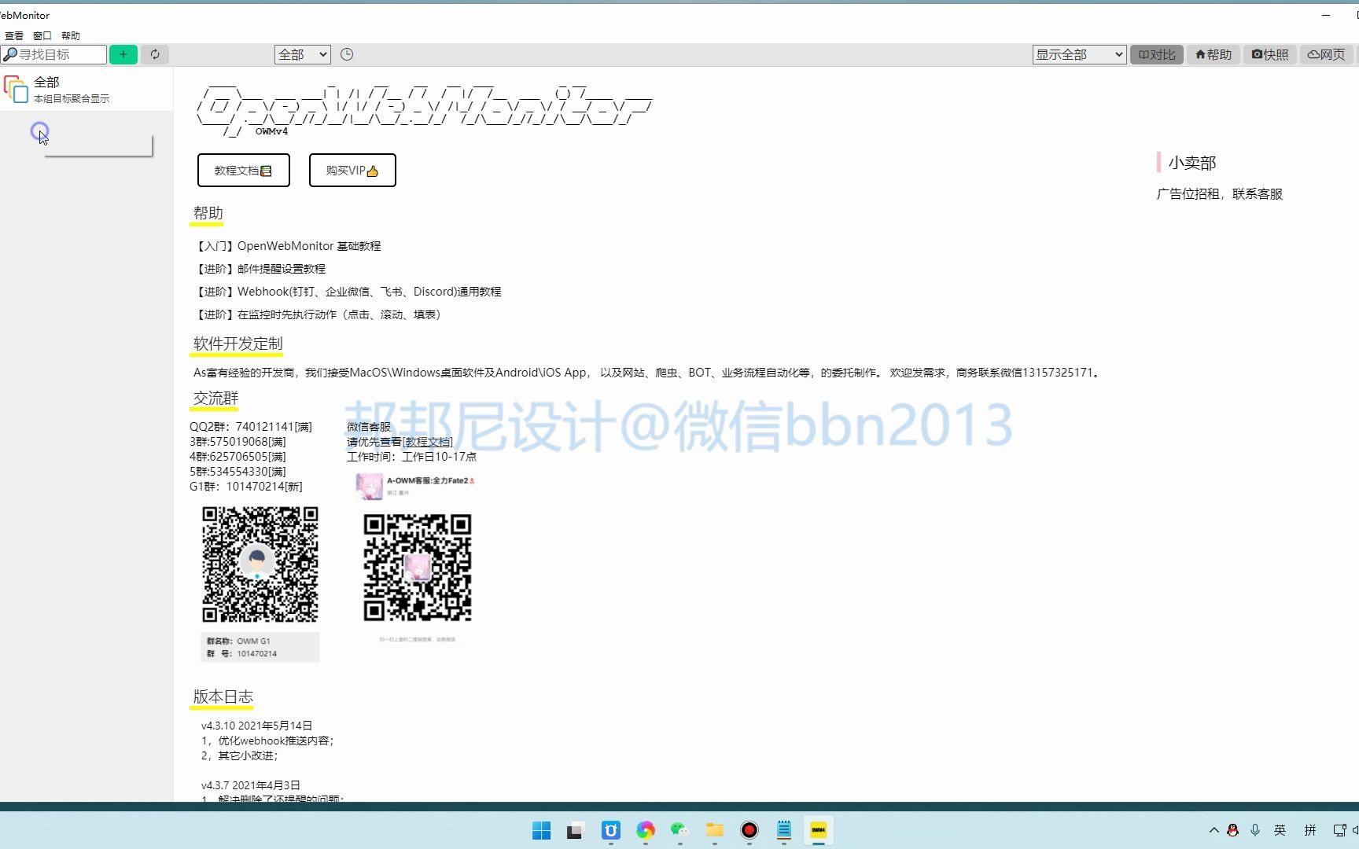
Task: Click QQ2群：740121141[满] text
Action: point(251,427)
